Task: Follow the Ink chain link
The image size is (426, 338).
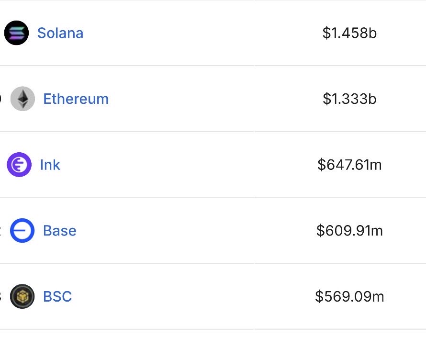Action: tap(50, 165)
